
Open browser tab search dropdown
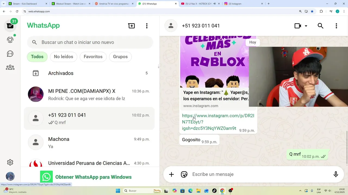click(x=3, y=4)
